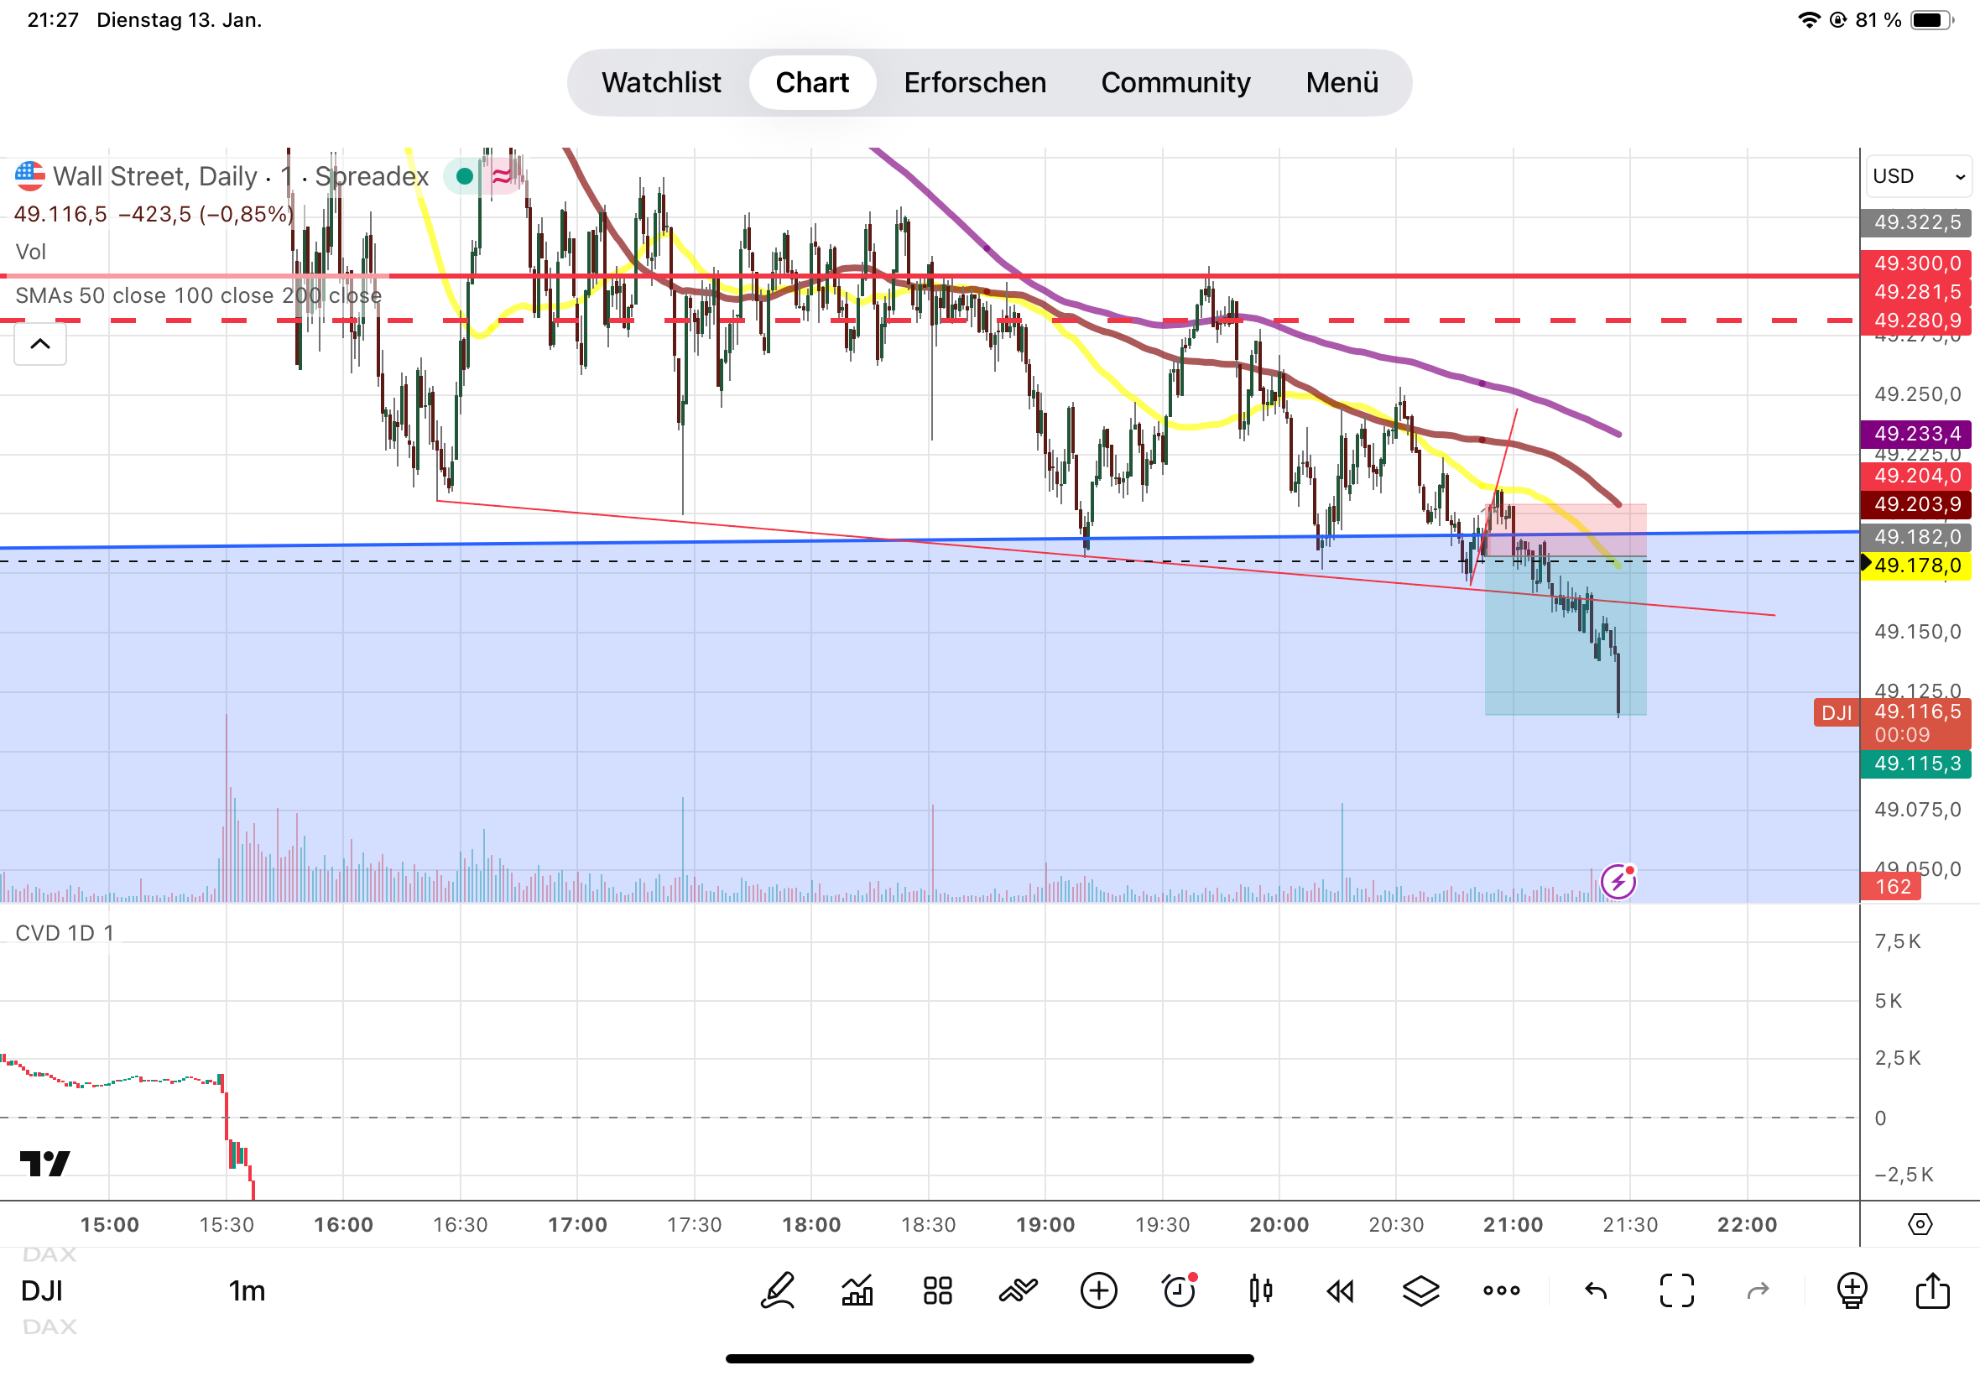Open the price scale settings hexagon icon
This screenshot has height=1376, width=1980.
[x=1920, y=1223]
